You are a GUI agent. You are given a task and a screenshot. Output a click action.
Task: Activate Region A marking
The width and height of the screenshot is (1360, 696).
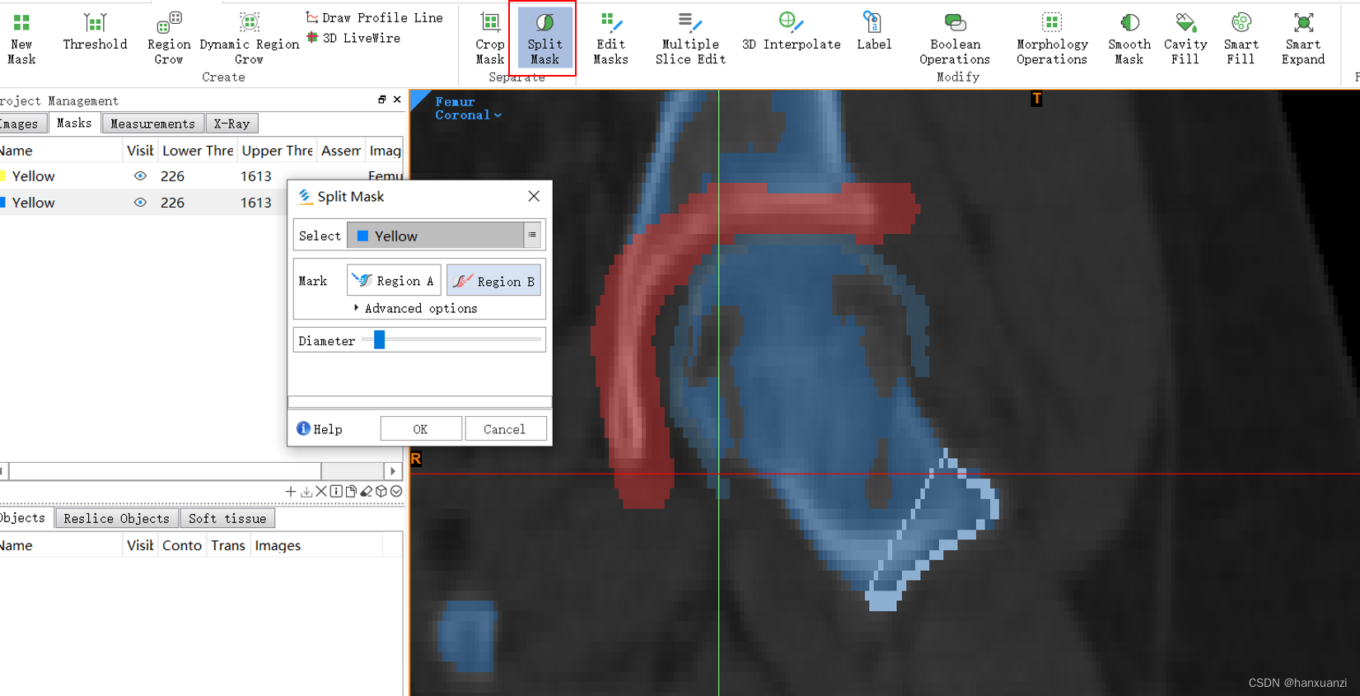394,281
